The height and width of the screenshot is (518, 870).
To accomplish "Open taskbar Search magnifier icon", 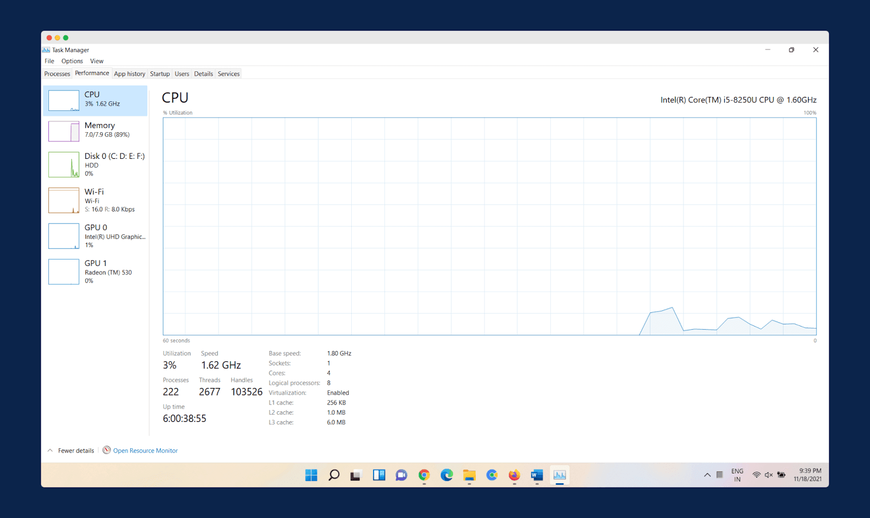I will click(x=334, y=475).
